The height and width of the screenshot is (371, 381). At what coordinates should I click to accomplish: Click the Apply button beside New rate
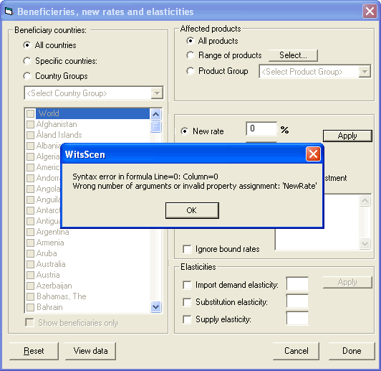347,136
